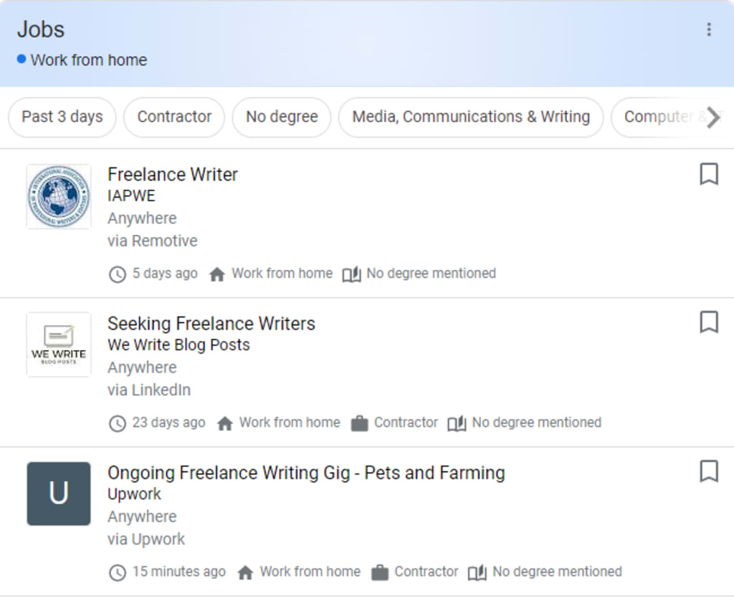Click No degree mentioned in the Upwork row
This screenshot has width=734, height=600.
(x=557, y=571)
